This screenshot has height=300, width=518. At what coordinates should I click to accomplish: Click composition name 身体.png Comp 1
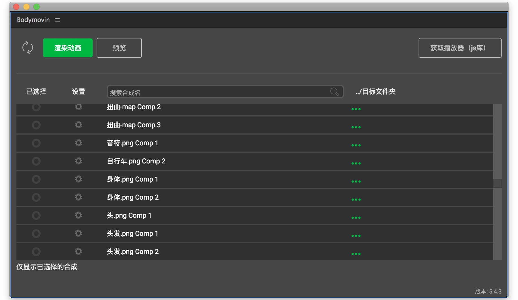pos(132,179)
